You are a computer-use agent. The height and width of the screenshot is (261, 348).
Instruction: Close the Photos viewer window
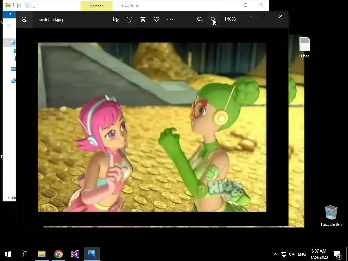(x=280, y=17)
